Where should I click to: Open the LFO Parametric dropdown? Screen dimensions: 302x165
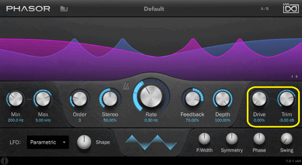point(48,142)
